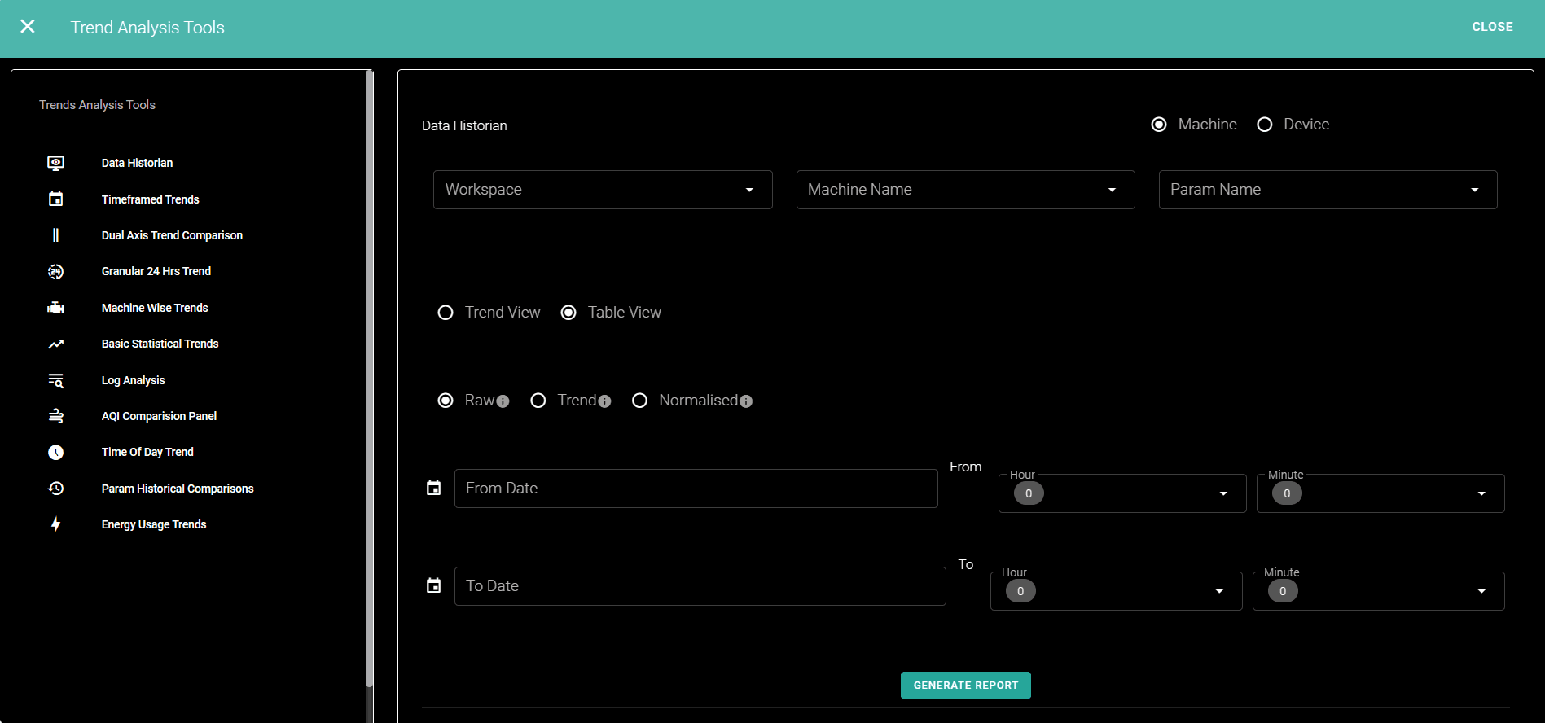Click the Energy Usage Trends lightning icon
The width and height of the screenshot is (1545, 723).
(x=55, y=524)
